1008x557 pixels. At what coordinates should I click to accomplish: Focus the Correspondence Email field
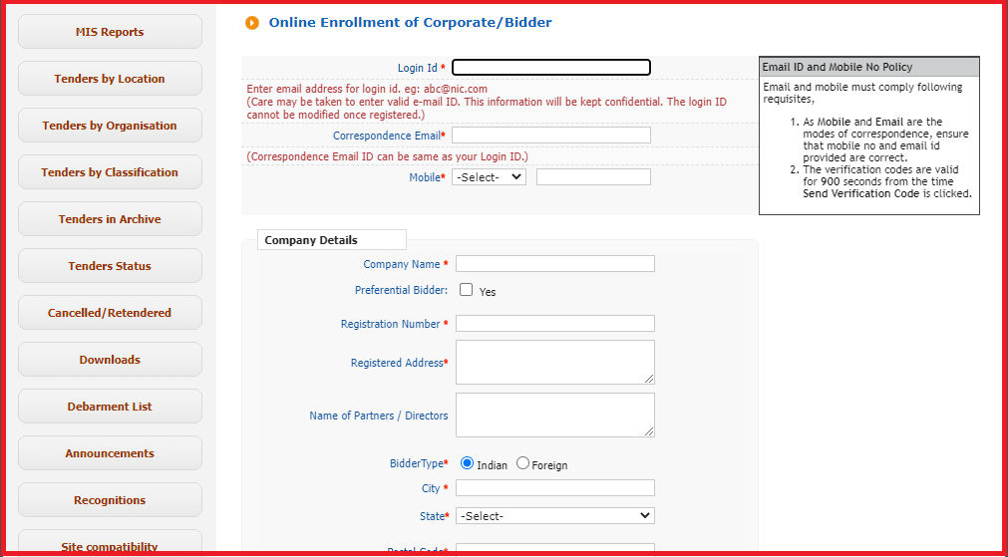coord(550,136)
